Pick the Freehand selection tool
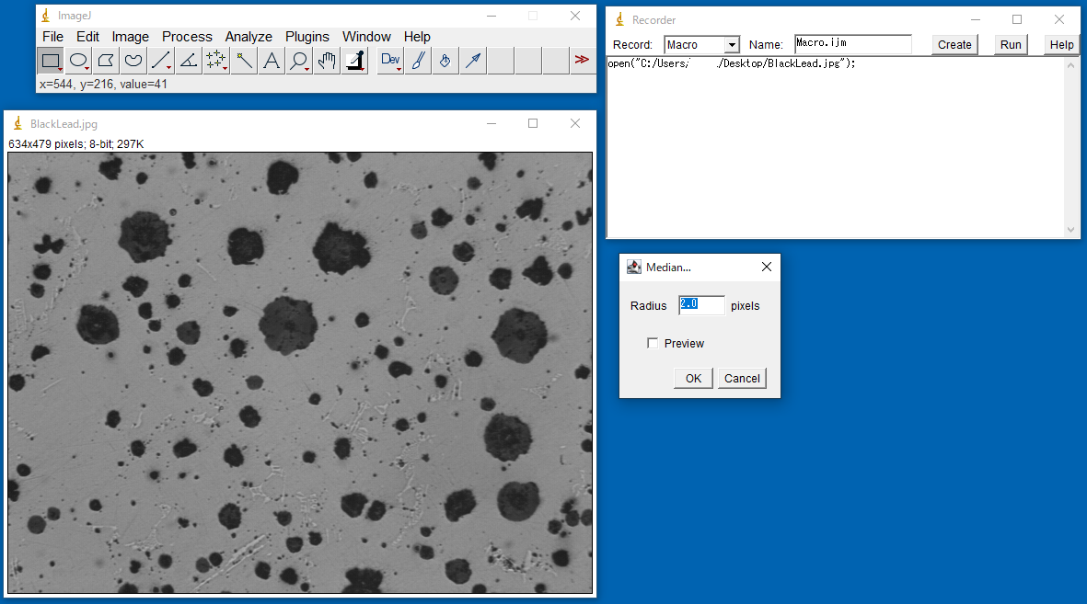Image resolution: width=1087 pixels, height=604 pixels. pos(133,61)
